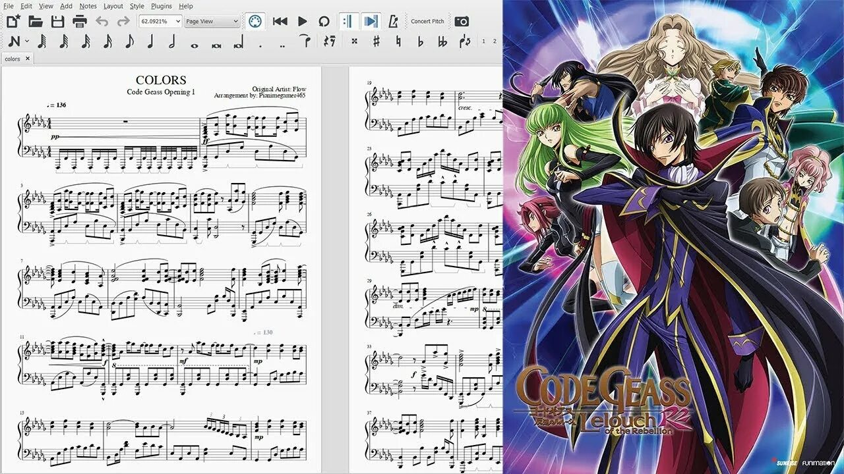Apply flat accidental
The width and height of the screenshot is (844, 474).
click(x=421, y=41)
